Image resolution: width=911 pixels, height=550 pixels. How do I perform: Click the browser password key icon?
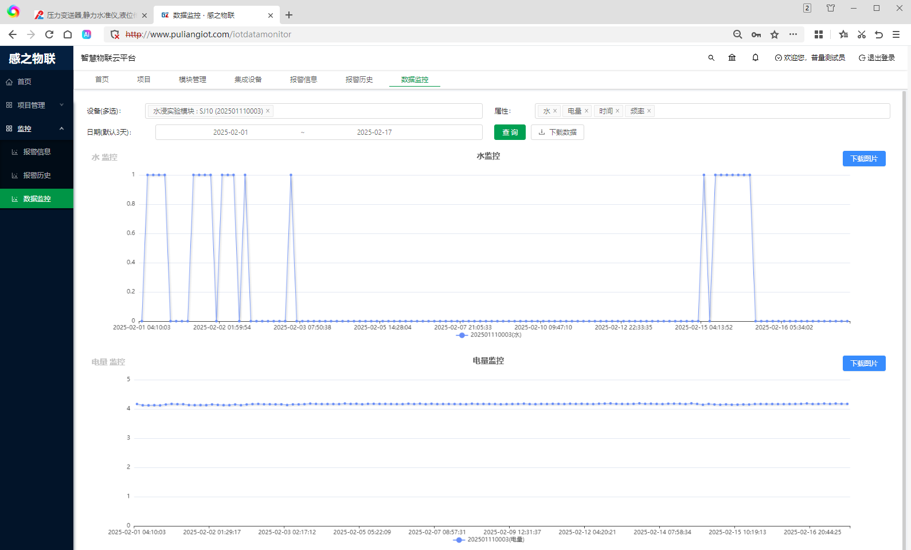(x=756, y=34)
